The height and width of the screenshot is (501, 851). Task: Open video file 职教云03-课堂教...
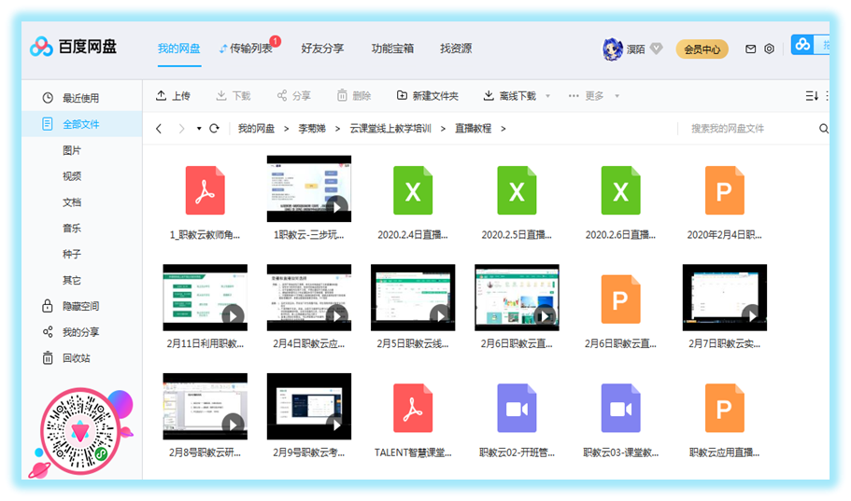620,408
